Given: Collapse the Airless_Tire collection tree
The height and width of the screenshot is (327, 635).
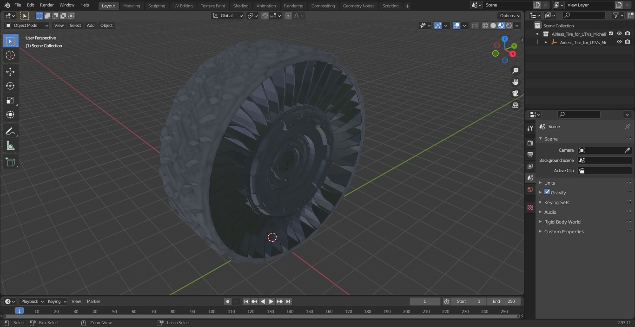Looking at the screenshot, I should click(x=538, y=34).
